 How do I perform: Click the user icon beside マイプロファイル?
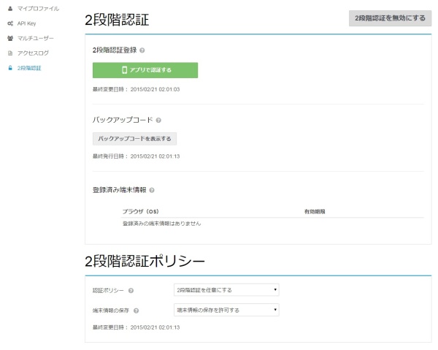[x=9, y=7]
